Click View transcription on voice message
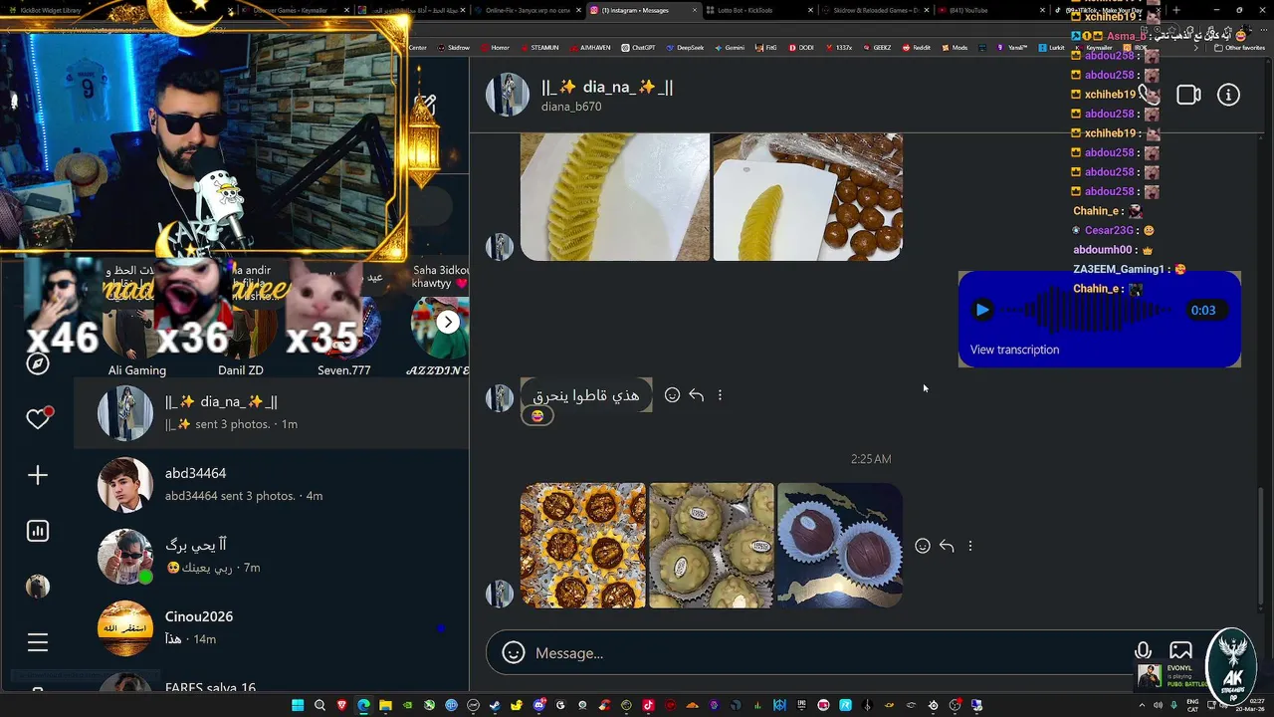The image size is (1274, 717). pos(1014,350)
